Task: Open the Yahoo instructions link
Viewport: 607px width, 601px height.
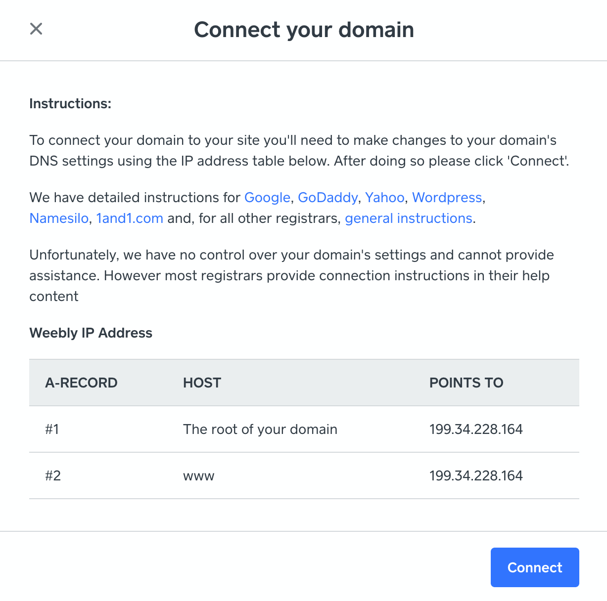Action: (384, 198)
